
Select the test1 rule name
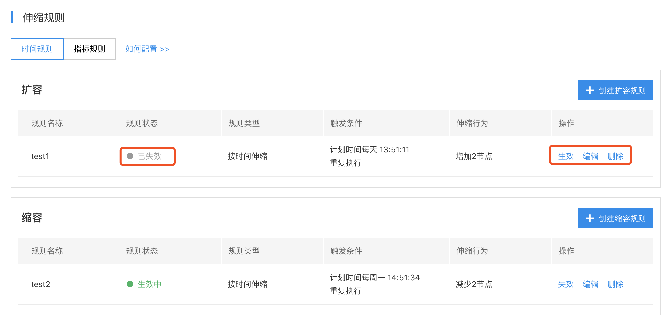coord(40,156)
